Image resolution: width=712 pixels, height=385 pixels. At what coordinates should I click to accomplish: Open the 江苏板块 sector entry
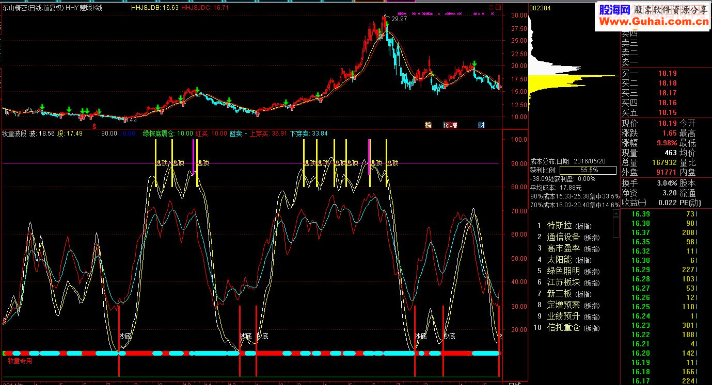tap(569, 282)
